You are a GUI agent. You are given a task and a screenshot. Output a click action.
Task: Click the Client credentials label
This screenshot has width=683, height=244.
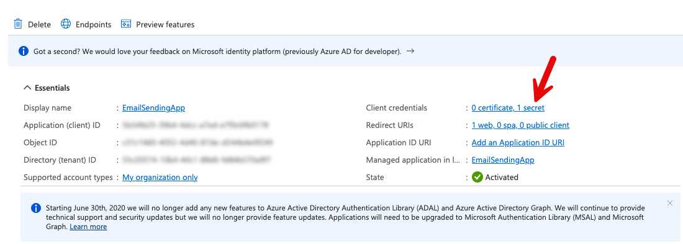[396, 108]
